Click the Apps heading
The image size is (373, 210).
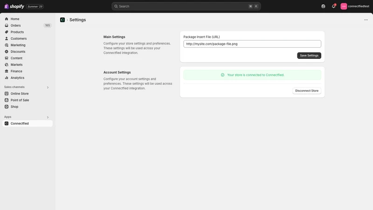coord(7,117)
